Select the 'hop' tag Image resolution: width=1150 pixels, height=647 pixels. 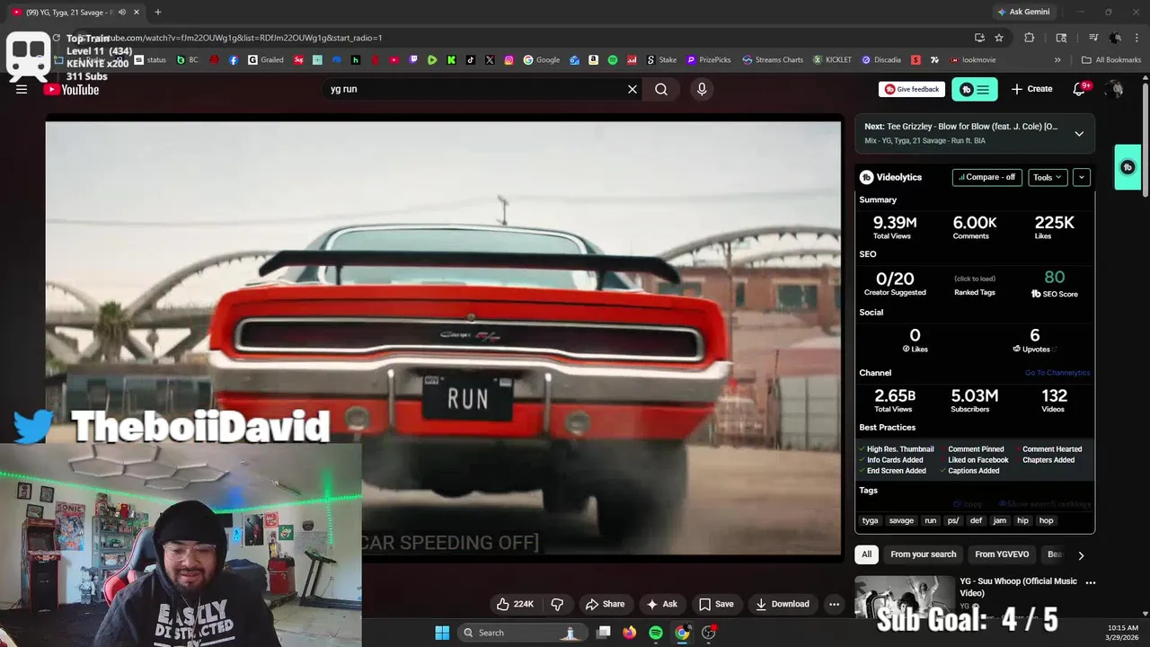1047,520
